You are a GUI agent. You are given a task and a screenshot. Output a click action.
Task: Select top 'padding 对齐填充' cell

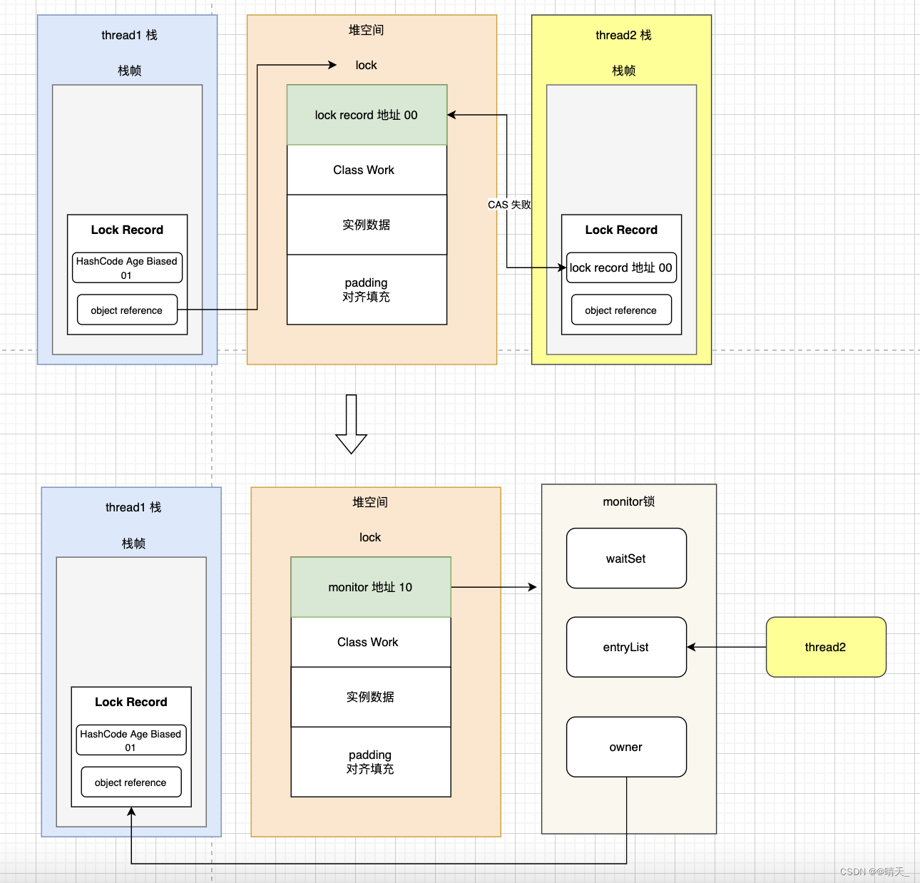coord(367,290)
